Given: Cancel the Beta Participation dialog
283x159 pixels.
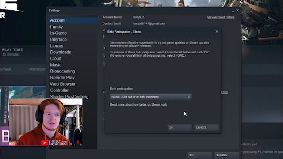Looking at the screenshot, I should 207,128.
